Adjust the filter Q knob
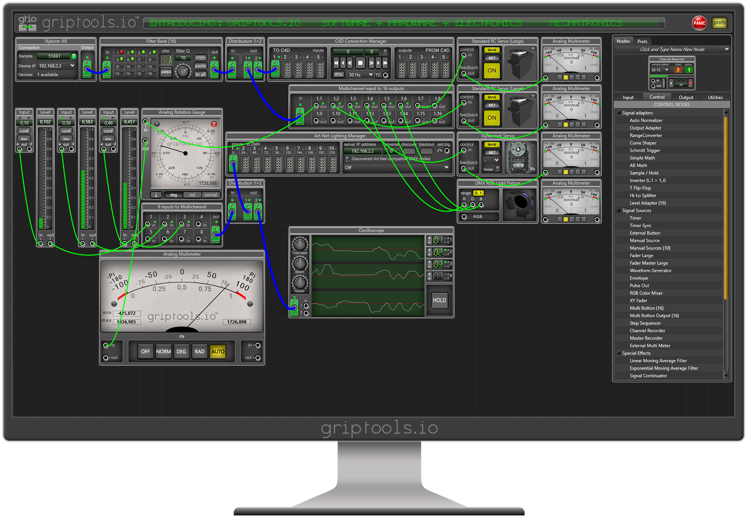 tap(183, 71)
